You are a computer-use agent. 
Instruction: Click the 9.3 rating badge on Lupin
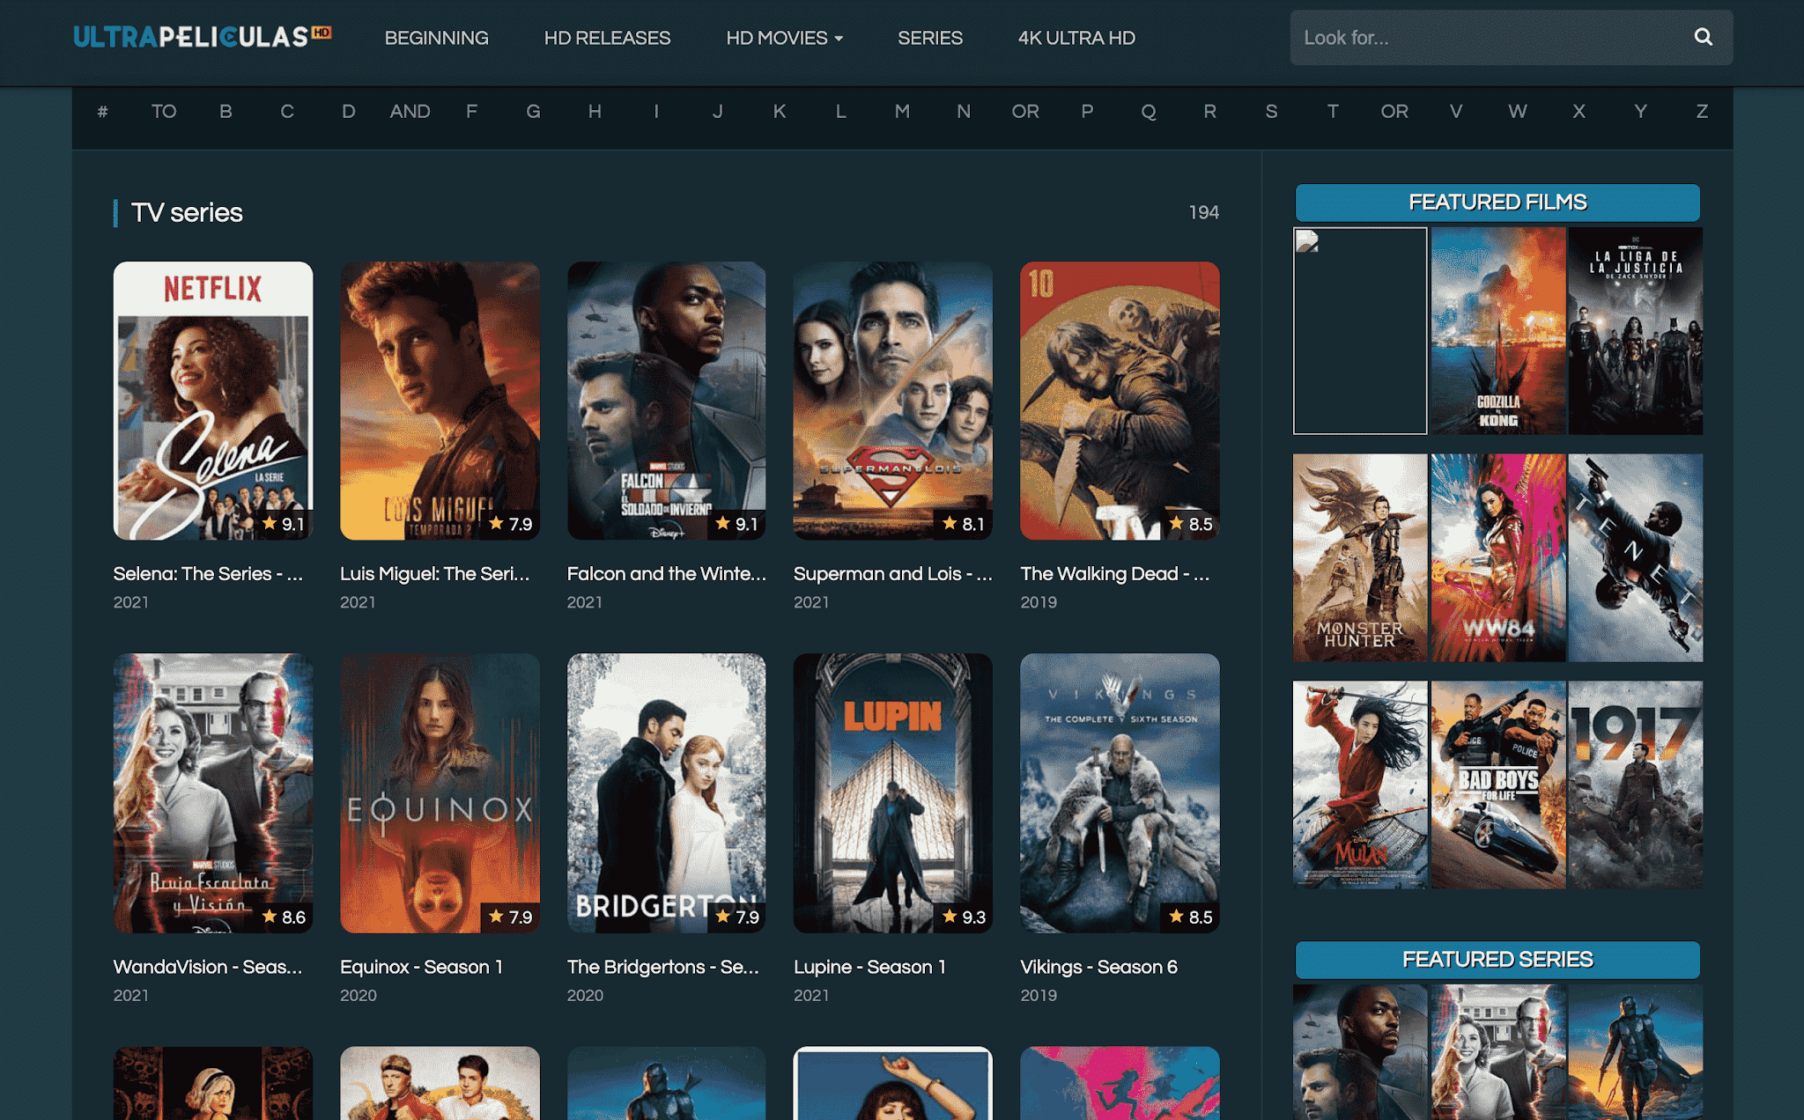click(963, 917)
